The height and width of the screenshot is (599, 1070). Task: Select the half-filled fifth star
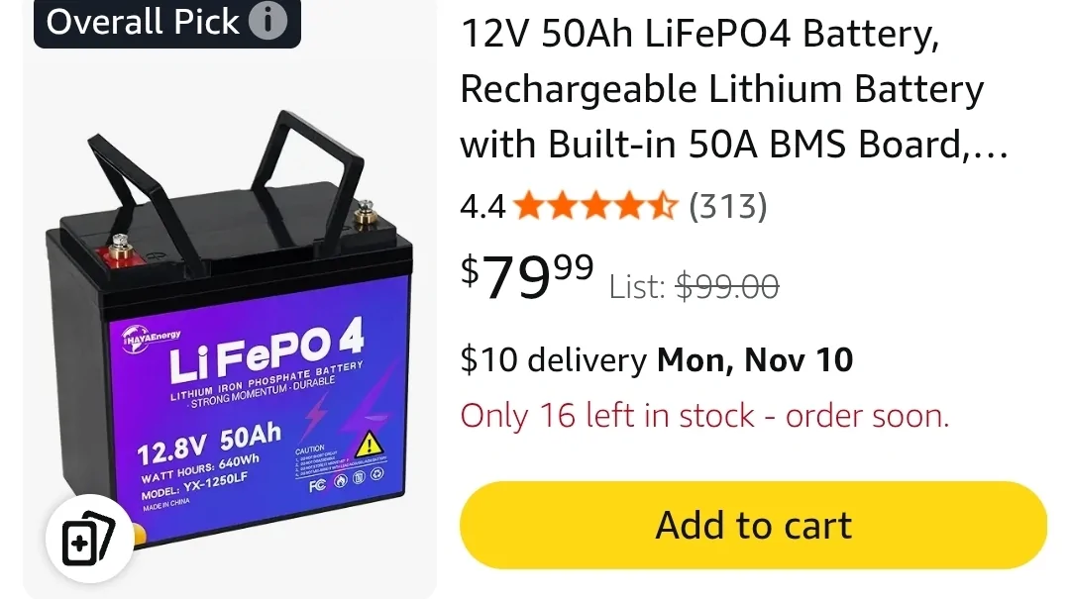(x=663, y=206)
